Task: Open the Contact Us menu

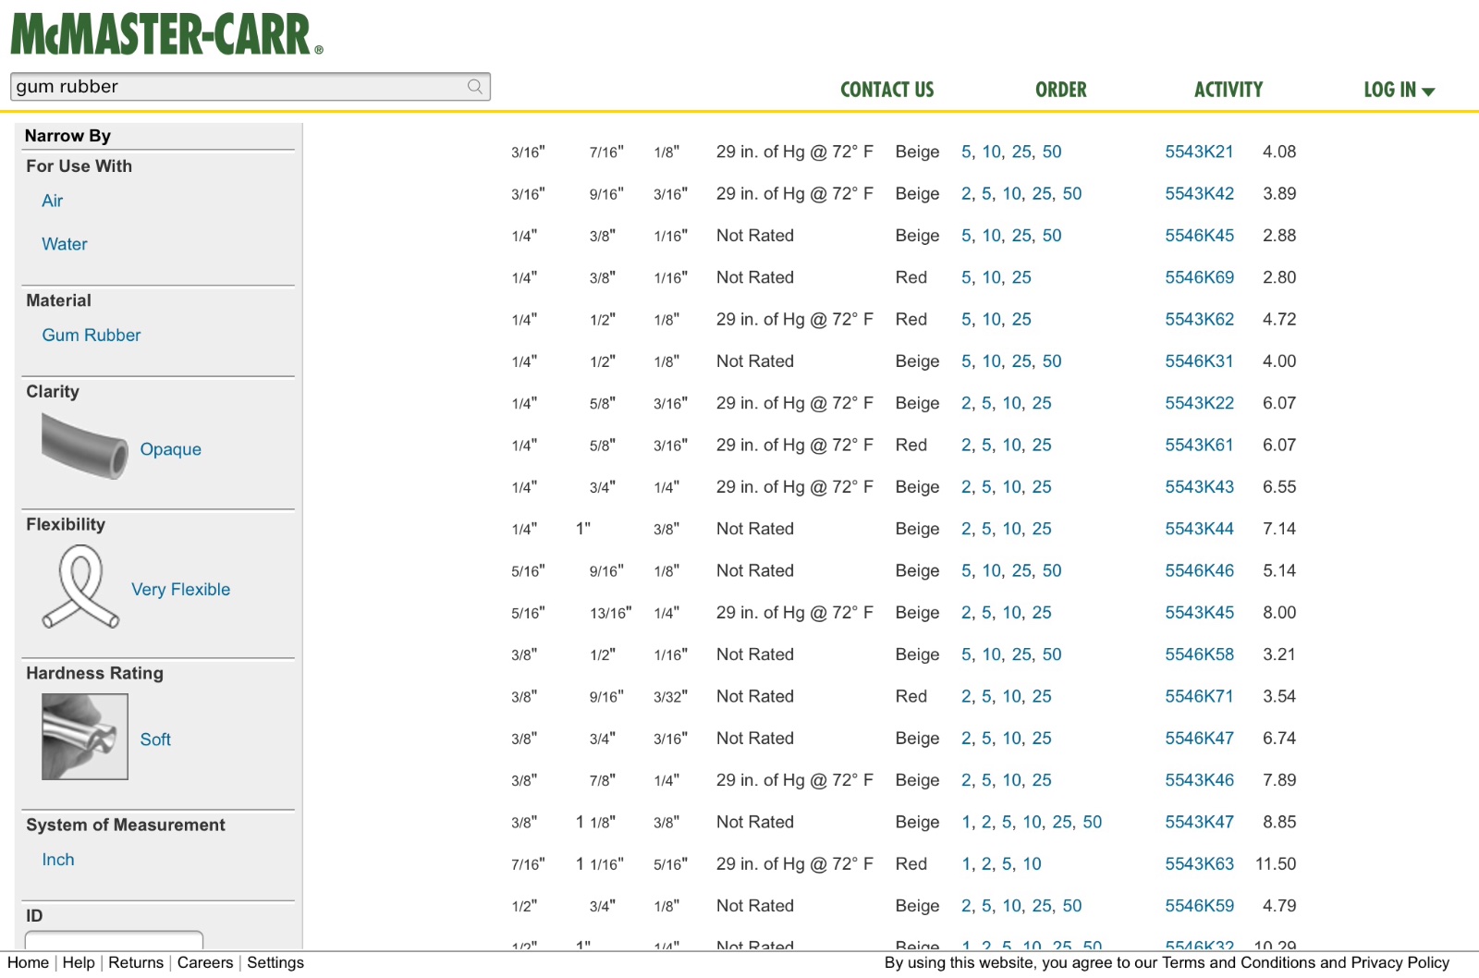Action: coord(886,90)
